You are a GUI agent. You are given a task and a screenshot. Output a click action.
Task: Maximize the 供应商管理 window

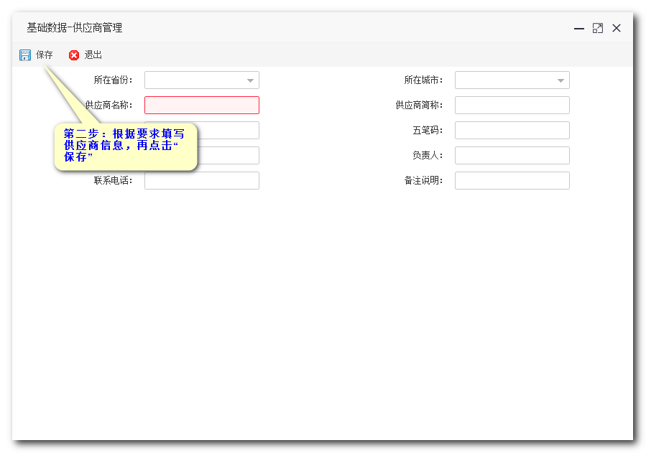pyautogui.click(x=597, y=29)
